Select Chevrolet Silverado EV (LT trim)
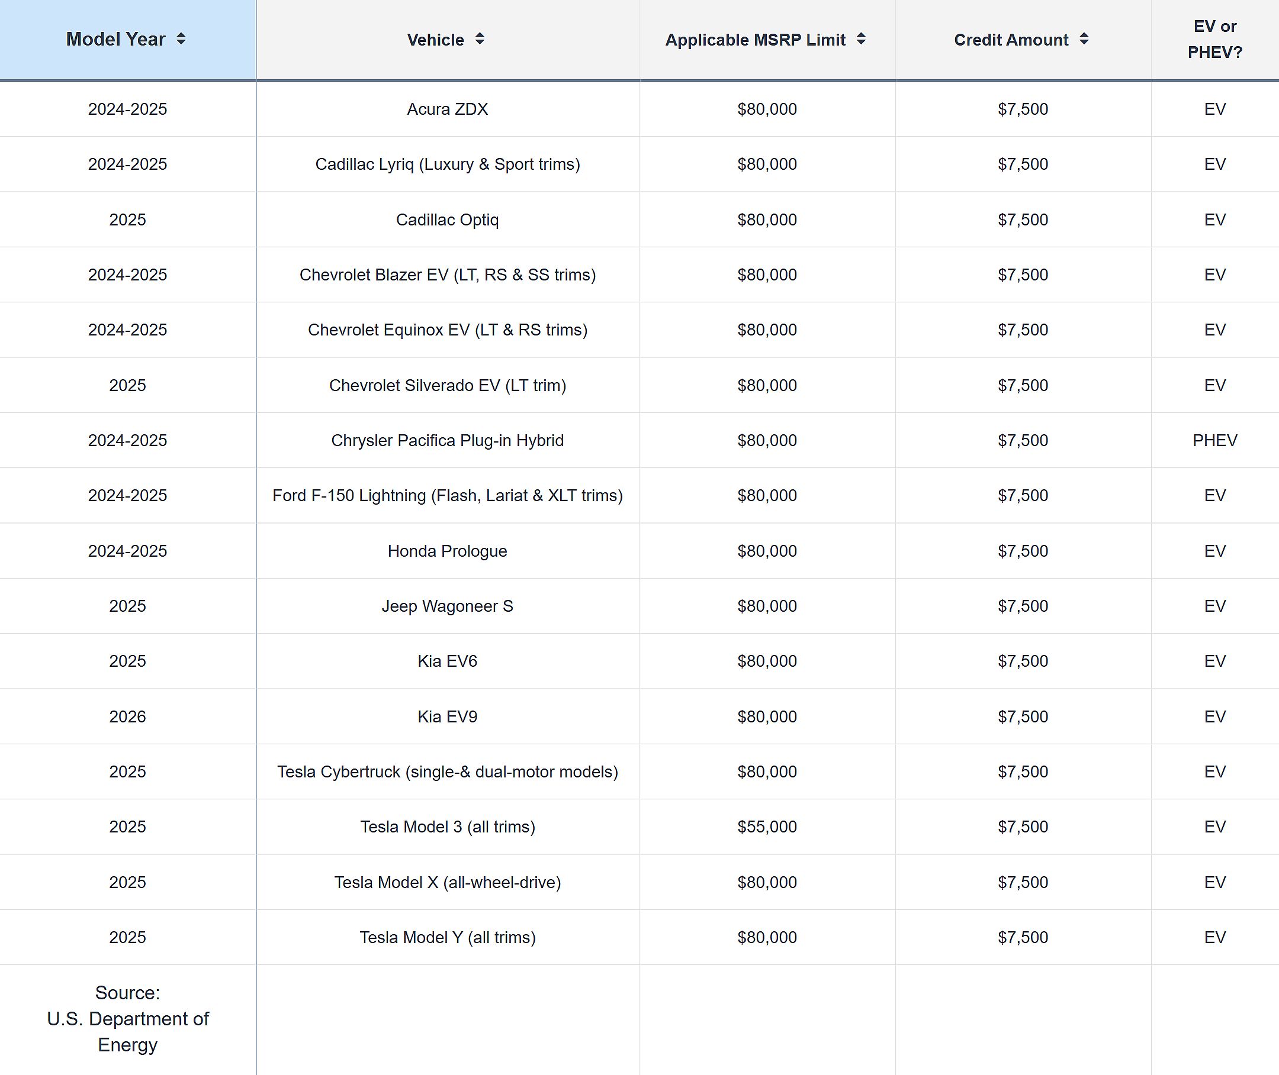 click(x=448, y=385)
